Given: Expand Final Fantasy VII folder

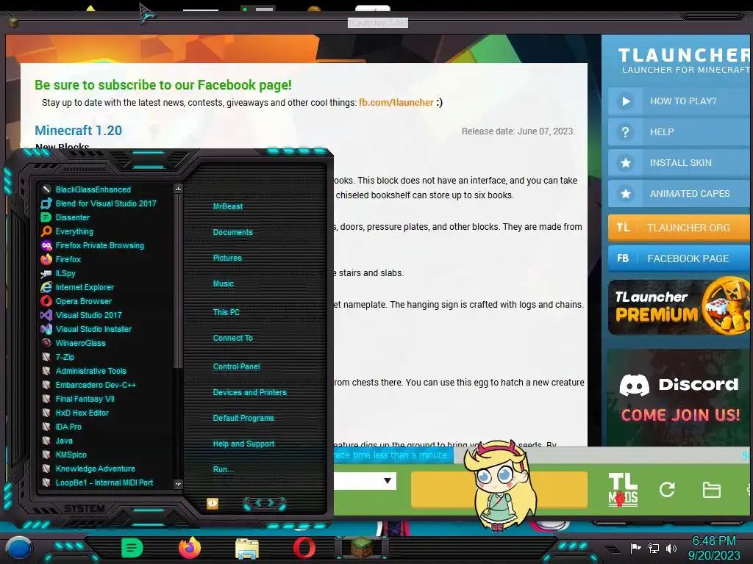Looking at the screenshot, I should (x=78, y=399).
